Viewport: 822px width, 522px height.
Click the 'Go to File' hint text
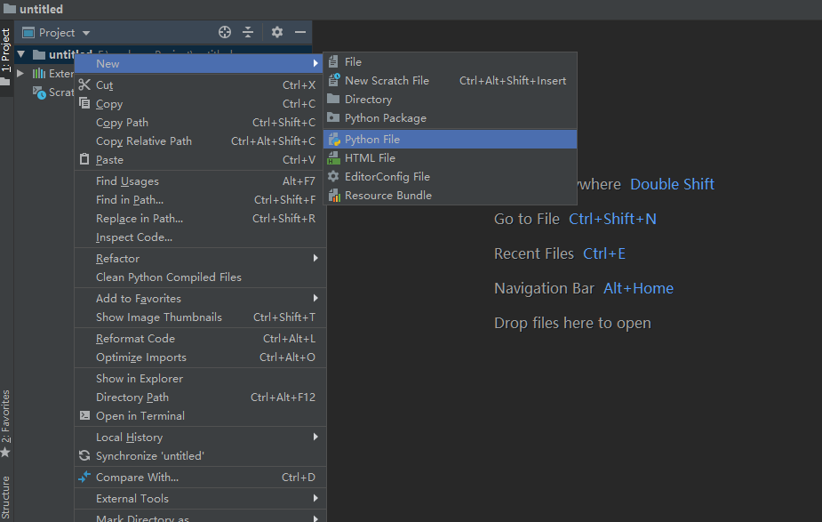[527, 219]
